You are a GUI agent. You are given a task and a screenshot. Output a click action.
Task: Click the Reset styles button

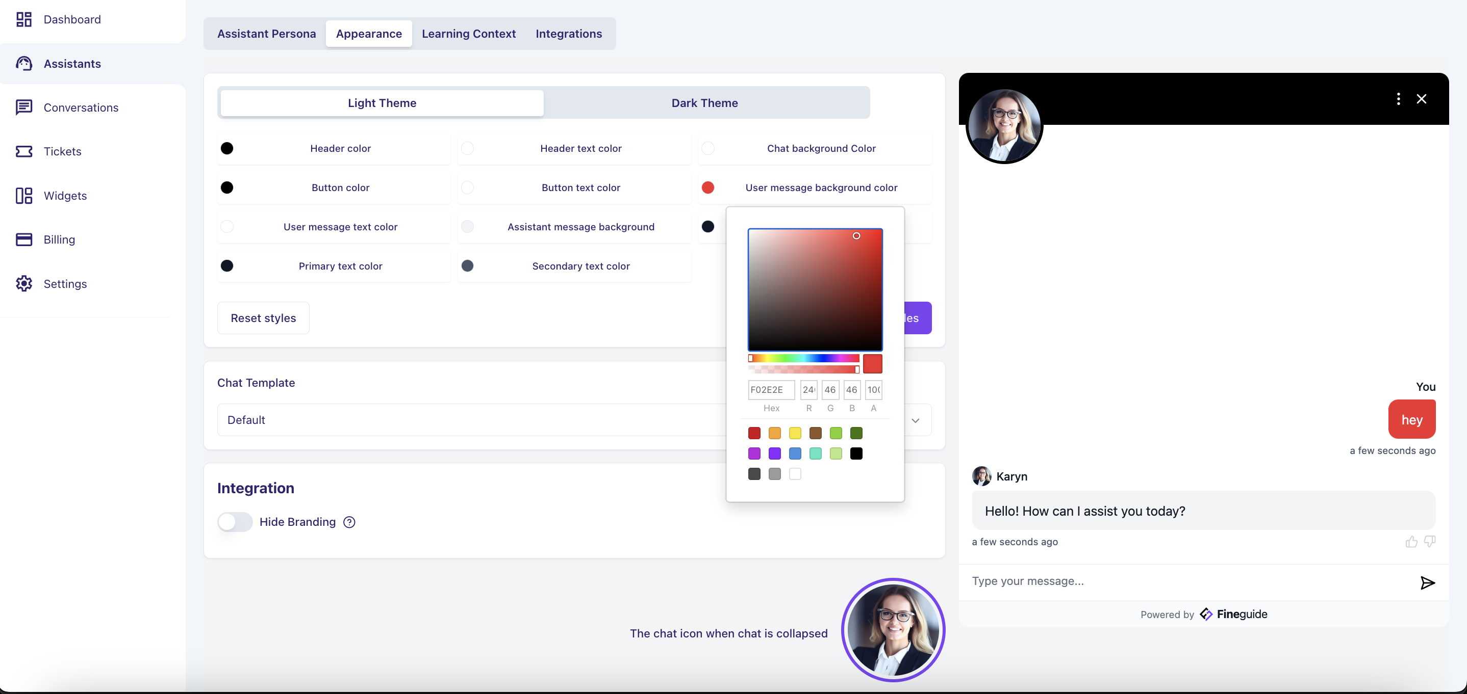(x=263, y=318)
